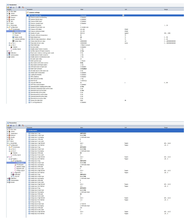Select the Analog input 2 full scale row
Viewport: 195px width, 220px height.
click(x=105, y=153)
